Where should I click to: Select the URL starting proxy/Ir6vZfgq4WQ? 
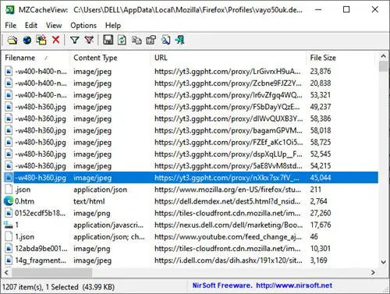click(x=229, y=95)
